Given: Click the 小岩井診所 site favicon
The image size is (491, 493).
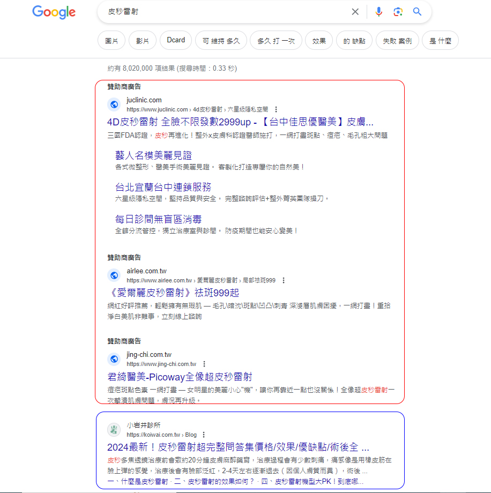Looking at the screenshot, I should tap(114, 429).
